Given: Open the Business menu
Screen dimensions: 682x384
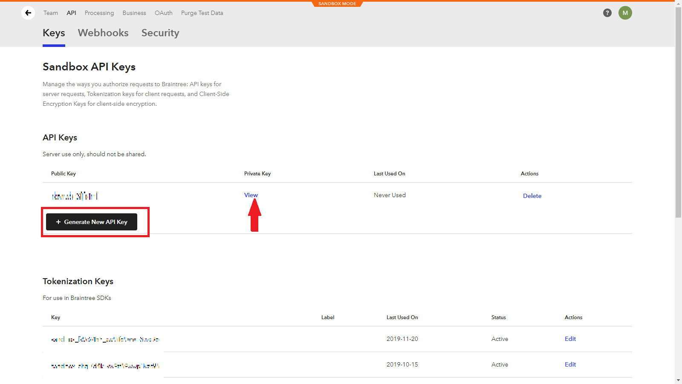Looking at the screenshot, I should (134, 13).
